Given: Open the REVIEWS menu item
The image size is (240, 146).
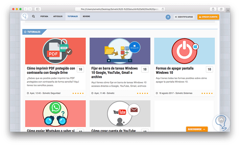Looking at the screenshot, I should (x=86, y=16).
